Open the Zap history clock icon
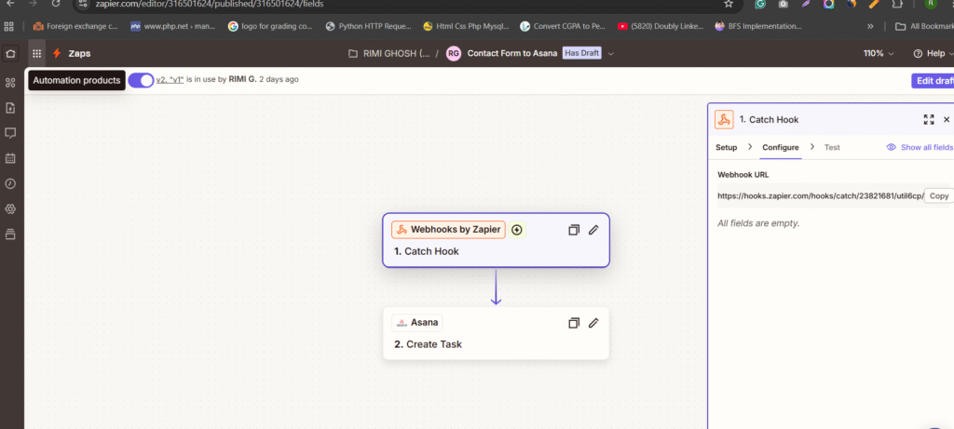954x429 pixels. pyautogui.click(x=9, y=183)
